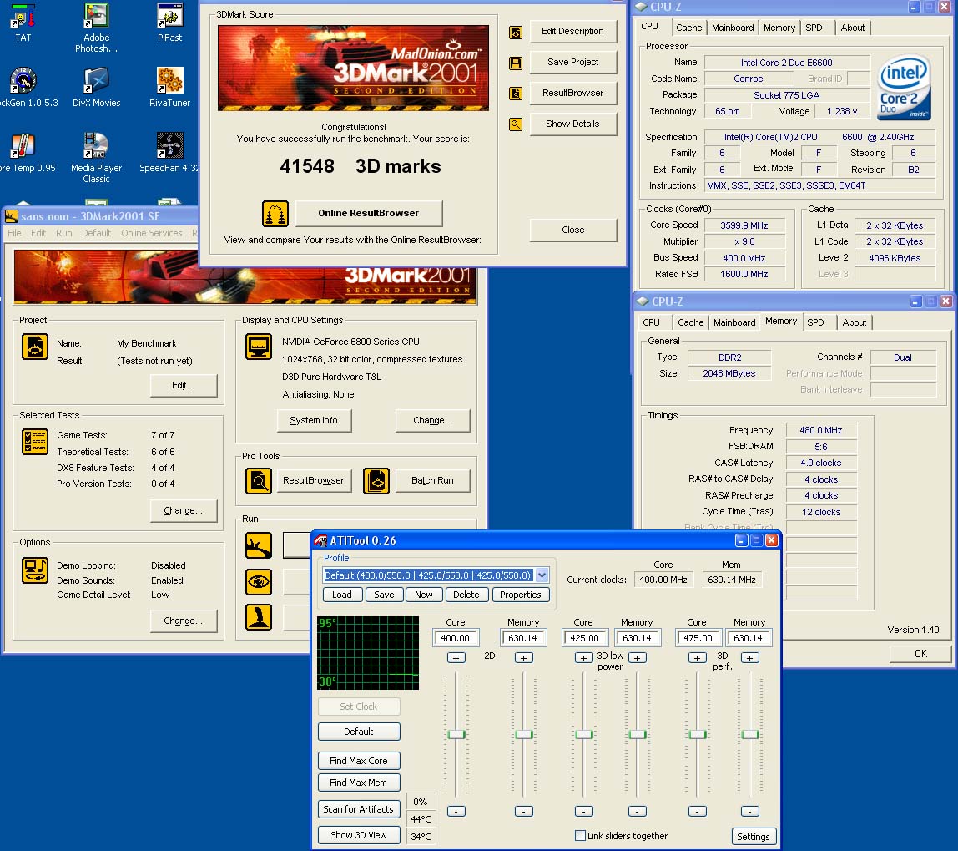Open the Run menu in 3DMark2001 SE
Viewport: 958px width, 851px height.
(64, 233)
